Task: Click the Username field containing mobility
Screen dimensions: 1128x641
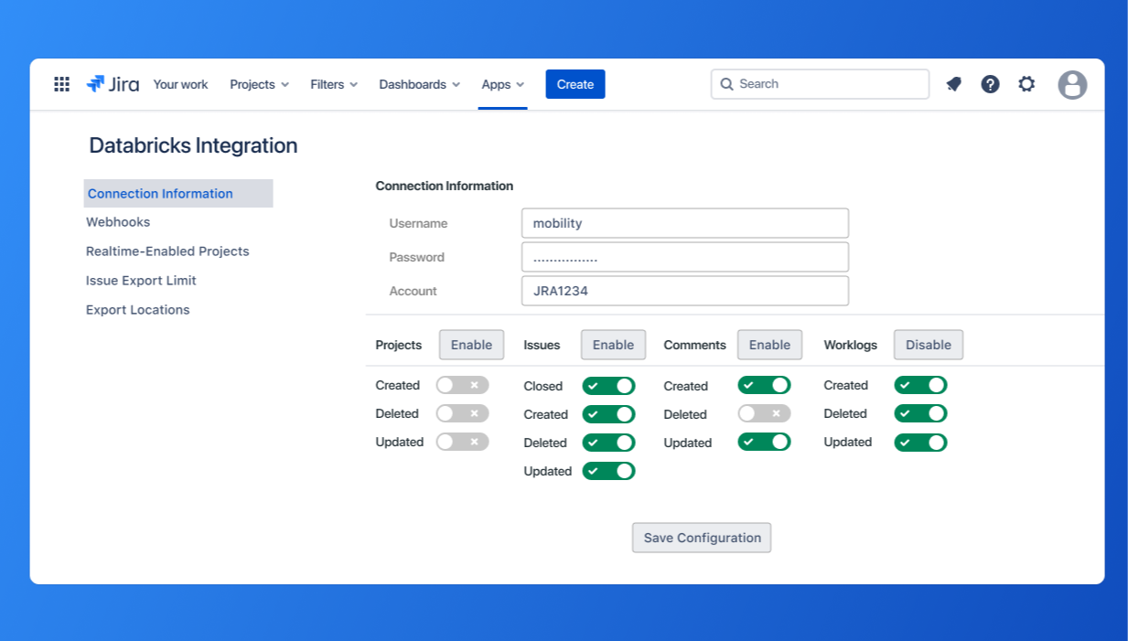Action: 685,223
